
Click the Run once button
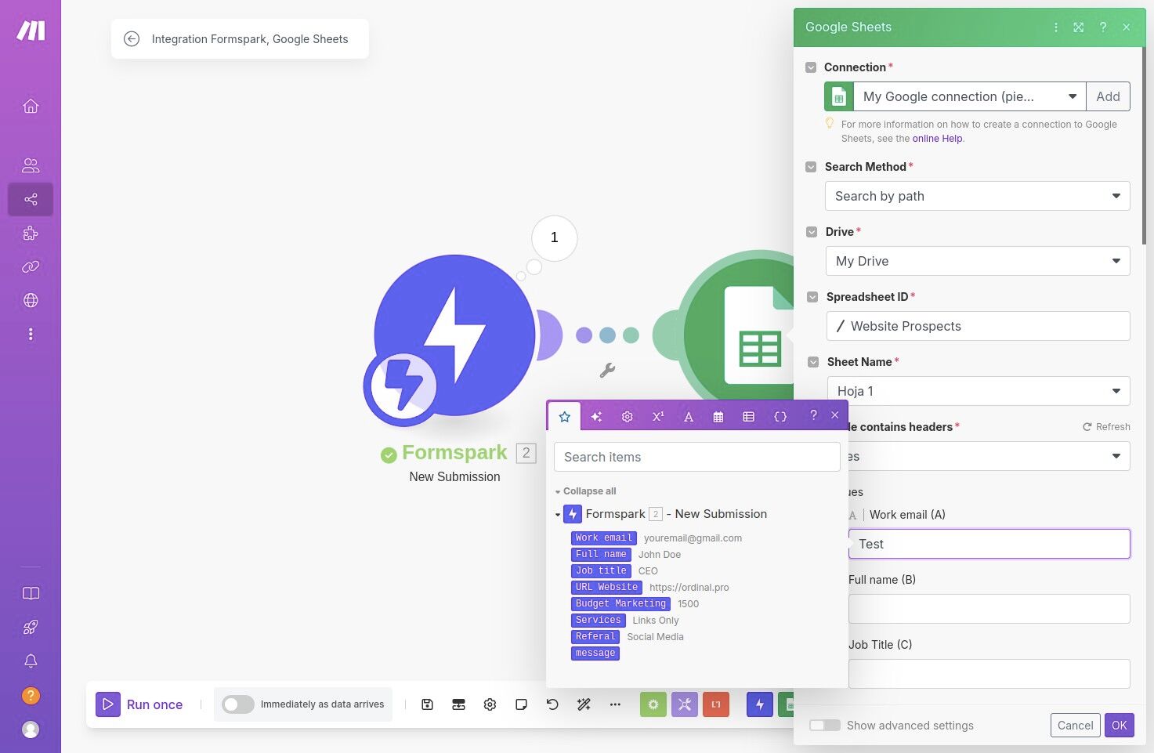pos(139,704)
